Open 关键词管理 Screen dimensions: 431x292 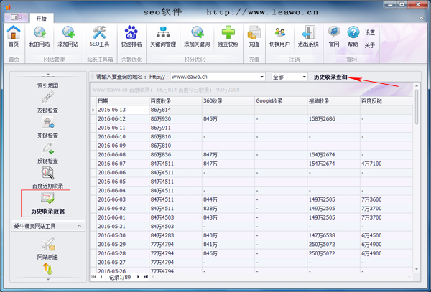[x=163, y=36]
